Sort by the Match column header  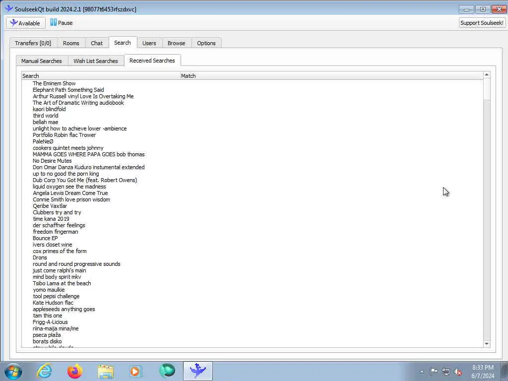point(331,76)
